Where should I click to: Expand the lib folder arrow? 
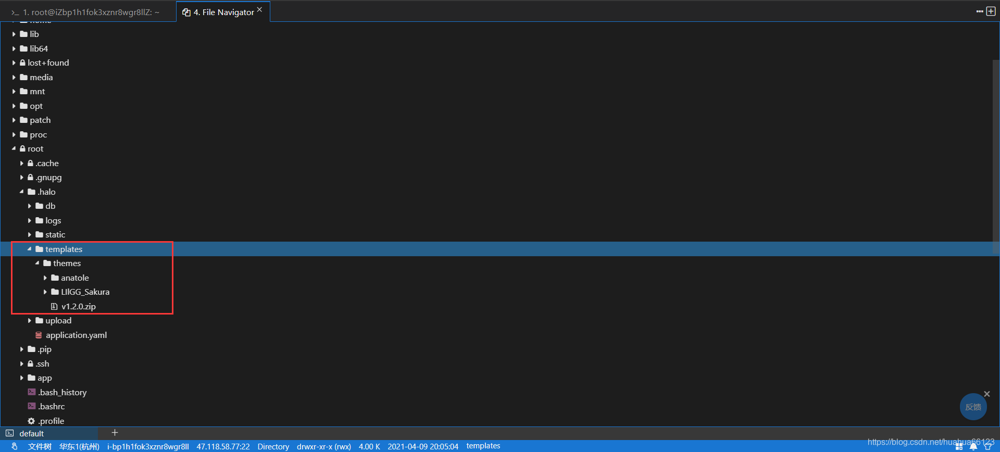[x=14, y=34]
